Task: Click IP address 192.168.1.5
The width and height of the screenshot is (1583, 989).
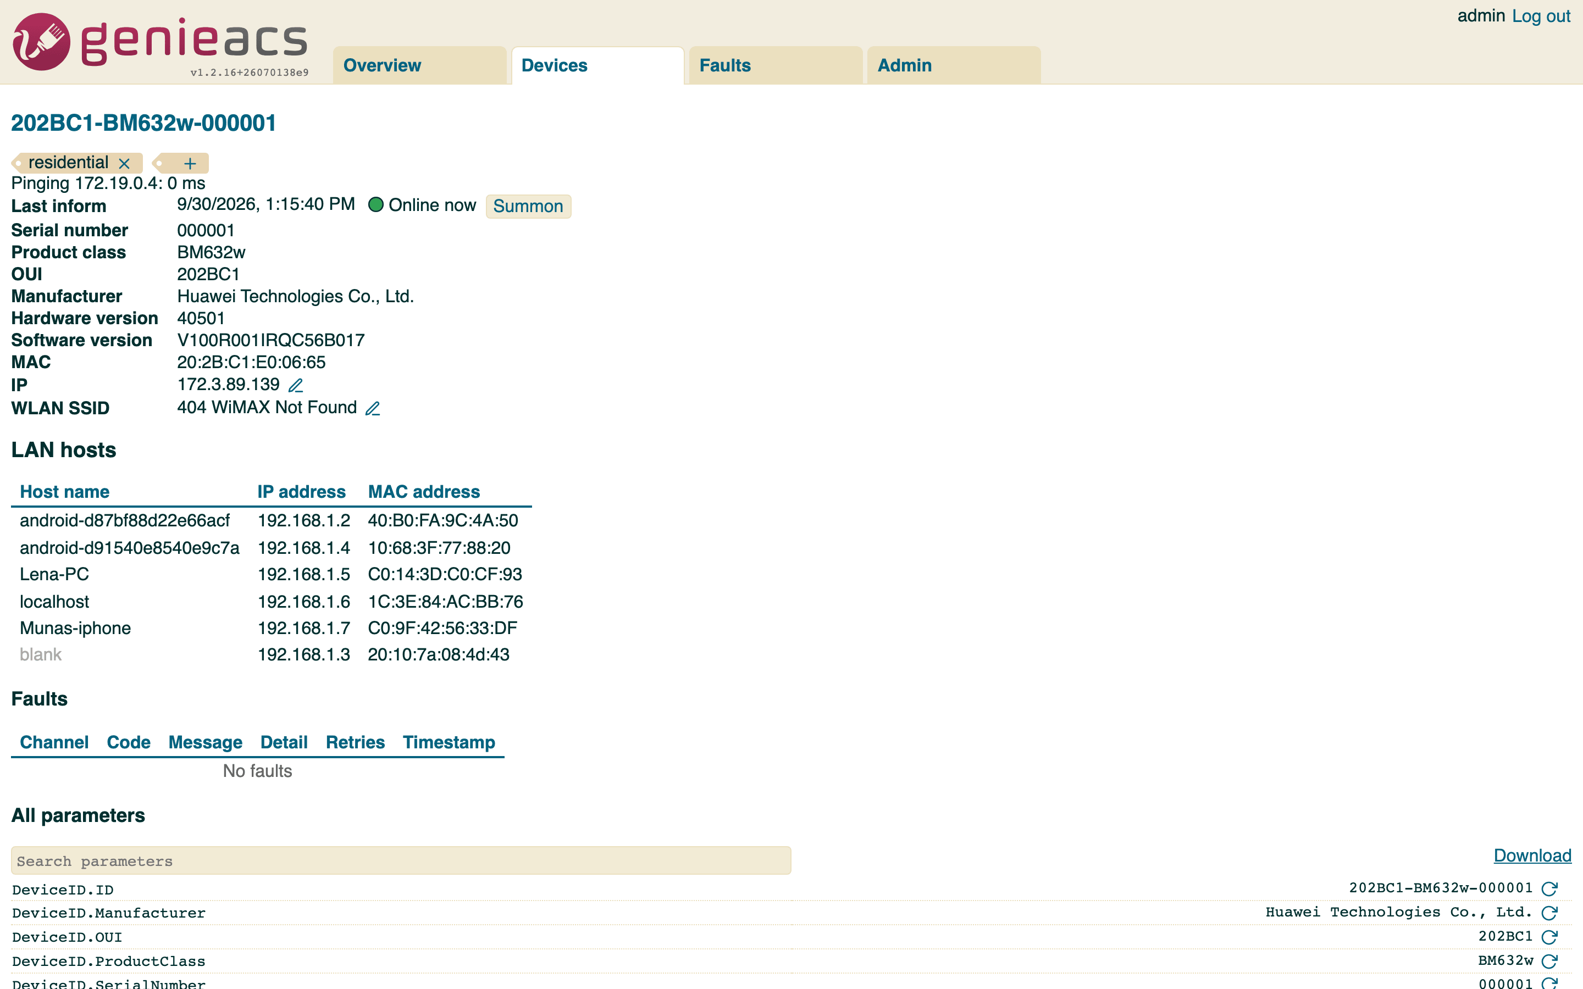Action: (304, 574)
